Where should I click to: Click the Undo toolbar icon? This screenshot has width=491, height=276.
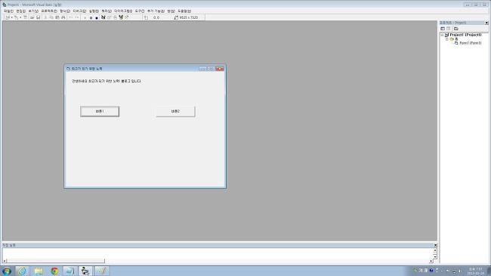(x=71, y=17)
